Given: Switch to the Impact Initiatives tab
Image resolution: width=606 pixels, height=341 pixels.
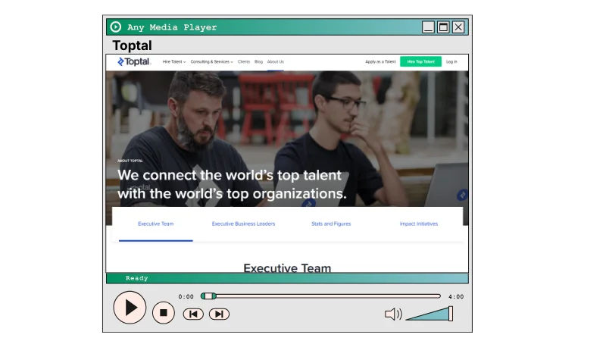Looking at the screenshot, I should pos(419,224).
